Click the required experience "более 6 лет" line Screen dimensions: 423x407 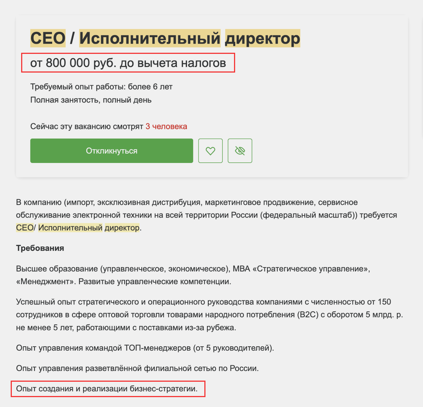(x=101, y=87)
